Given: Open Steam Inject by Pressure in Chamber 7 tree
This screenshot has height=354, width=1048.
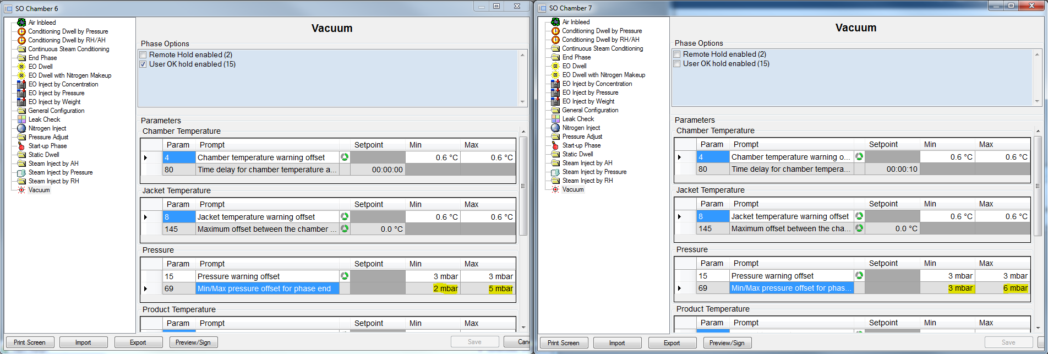Looking at the screenshot, I should coord(594,172).
